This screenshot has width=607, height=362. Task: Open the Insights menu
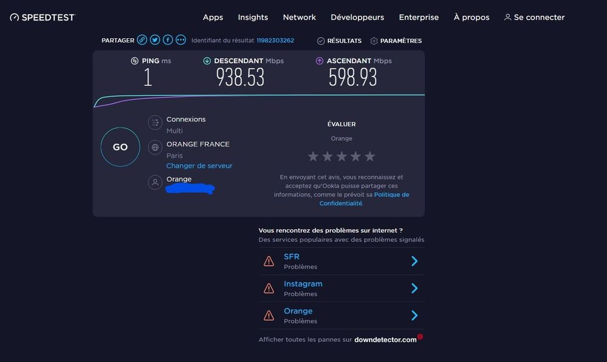coord(253,18)
